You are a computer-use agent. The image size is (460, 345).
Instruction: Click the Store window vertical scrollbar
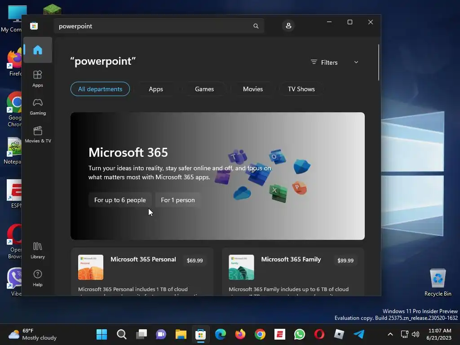coord(378,62)
